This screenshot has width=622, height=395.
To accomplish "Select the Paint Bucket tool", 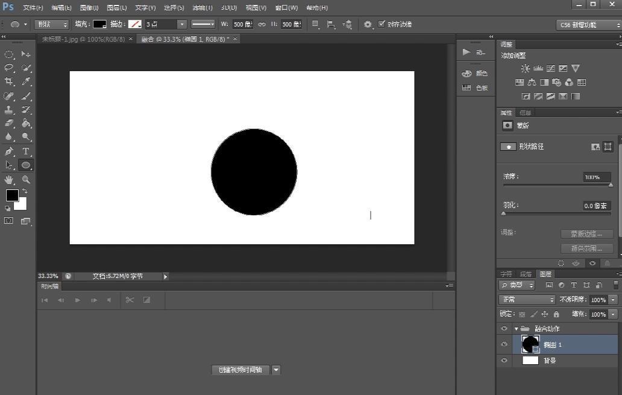I will 26,124.
